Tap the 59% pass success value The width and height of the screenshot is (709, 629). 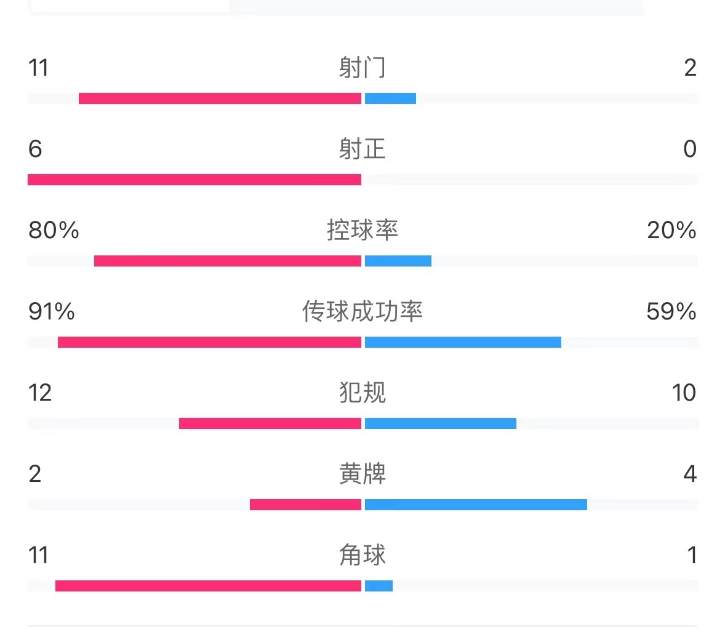click(x=671, y=311)
